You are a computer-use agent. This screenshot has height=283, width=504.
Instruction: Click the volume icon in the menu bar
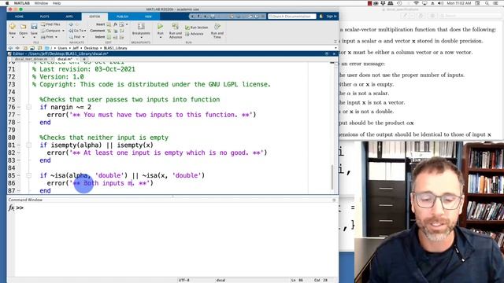point(440,3)
